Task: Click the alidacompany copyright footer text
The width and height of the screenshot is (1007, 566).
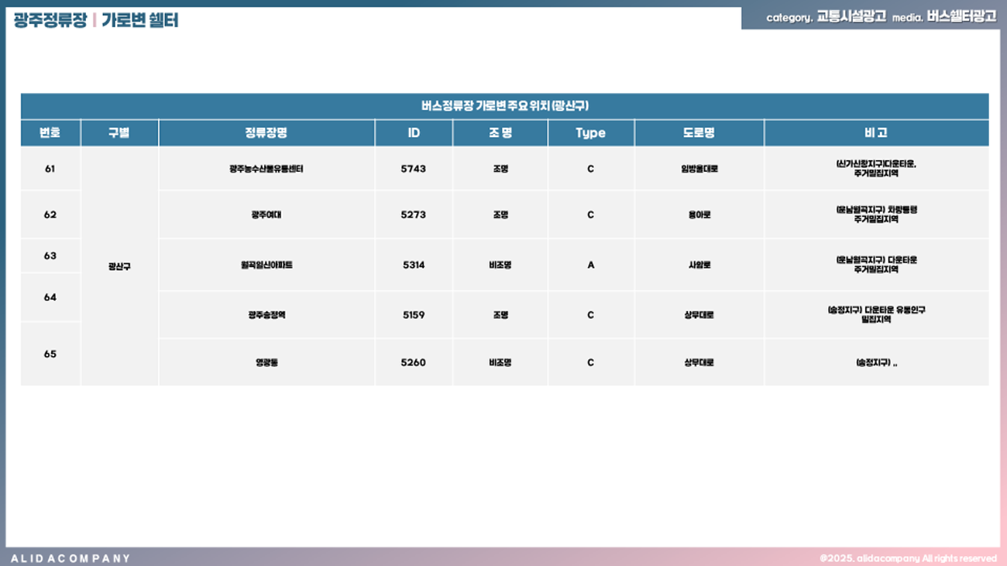Action: click(x=908, y=558)
